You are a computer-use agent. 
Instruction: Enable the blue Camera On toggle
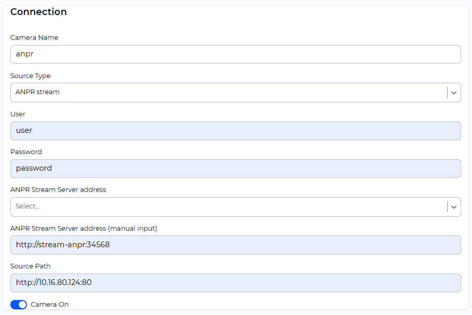coord(18,305)
